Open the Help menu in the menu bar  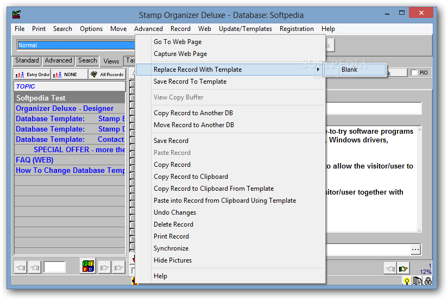328,29
